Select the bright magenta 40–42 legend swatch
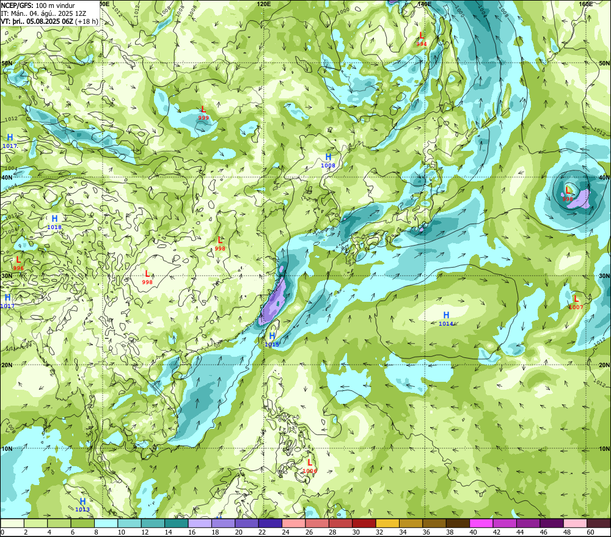Screen dimensions: 611x537 [x=481, y=523]
